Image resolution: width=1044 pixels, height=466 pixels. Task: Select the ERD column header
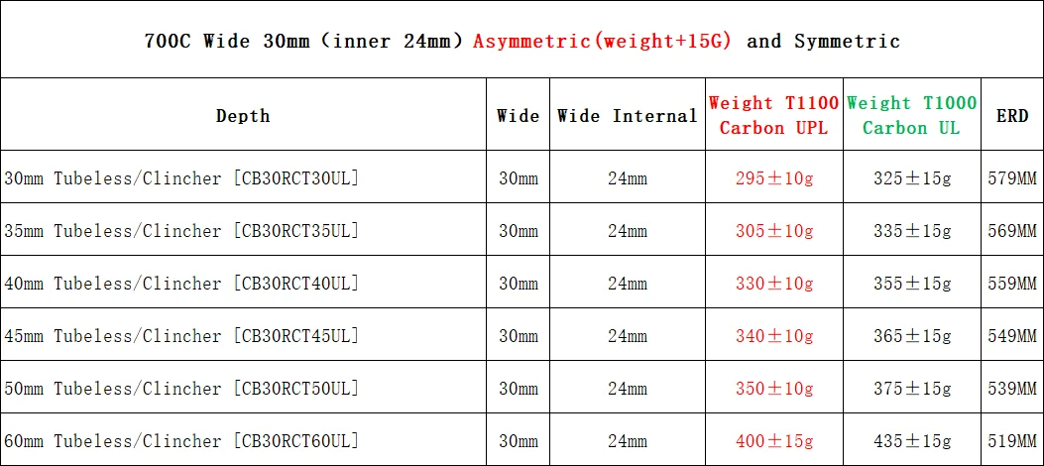1012,115
